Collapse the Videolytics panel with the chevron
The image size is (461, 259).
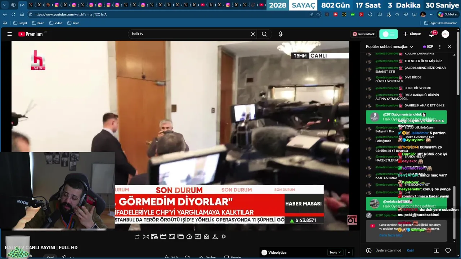click(349, 253)
